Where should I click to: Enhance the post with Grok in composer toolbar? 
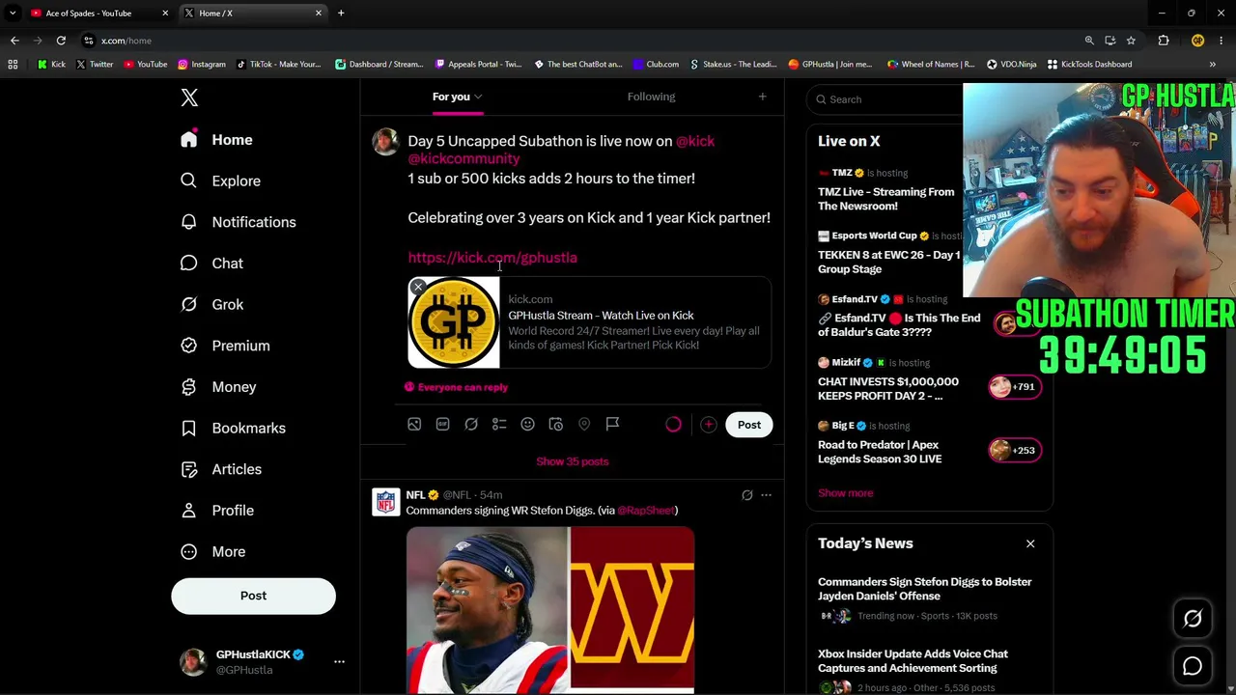pyautogui.click(x=471, y=424)
